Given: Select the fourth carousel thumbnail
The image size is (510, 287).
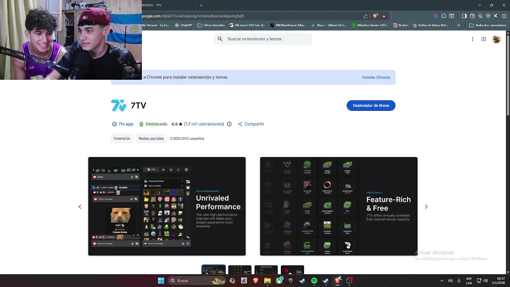Looking at the screenshot, I should pos(292,270).
